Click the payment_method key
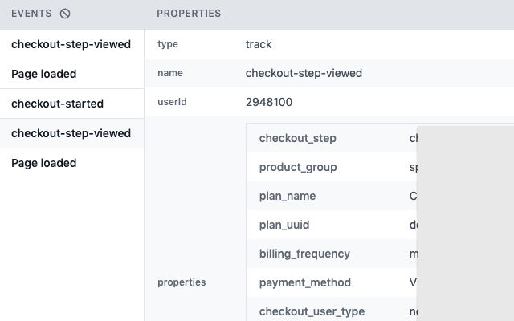Screen dimensions: 514x321 point(305,282)
